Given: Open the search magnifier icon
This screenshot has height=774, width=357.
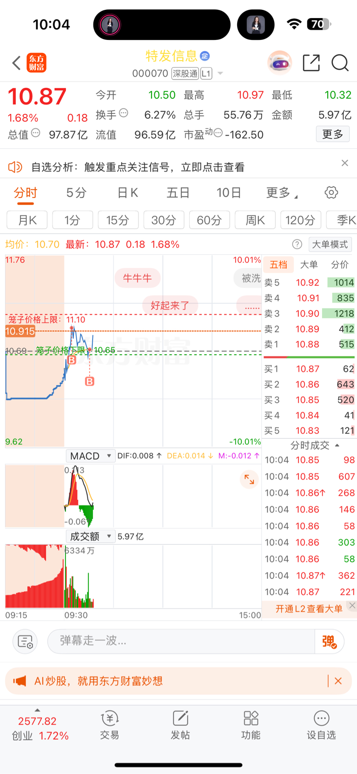Looking at the screenshot, I should coord(340,63).
